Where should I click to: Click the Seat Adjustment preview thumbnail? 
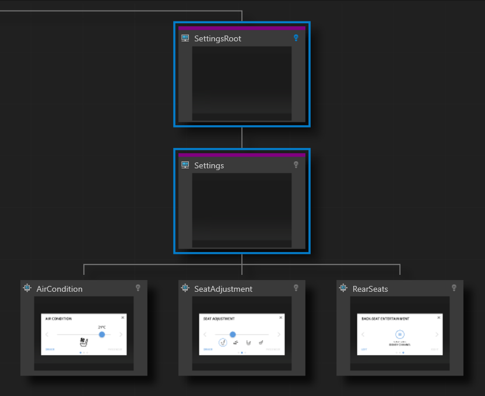click(241, 334)
